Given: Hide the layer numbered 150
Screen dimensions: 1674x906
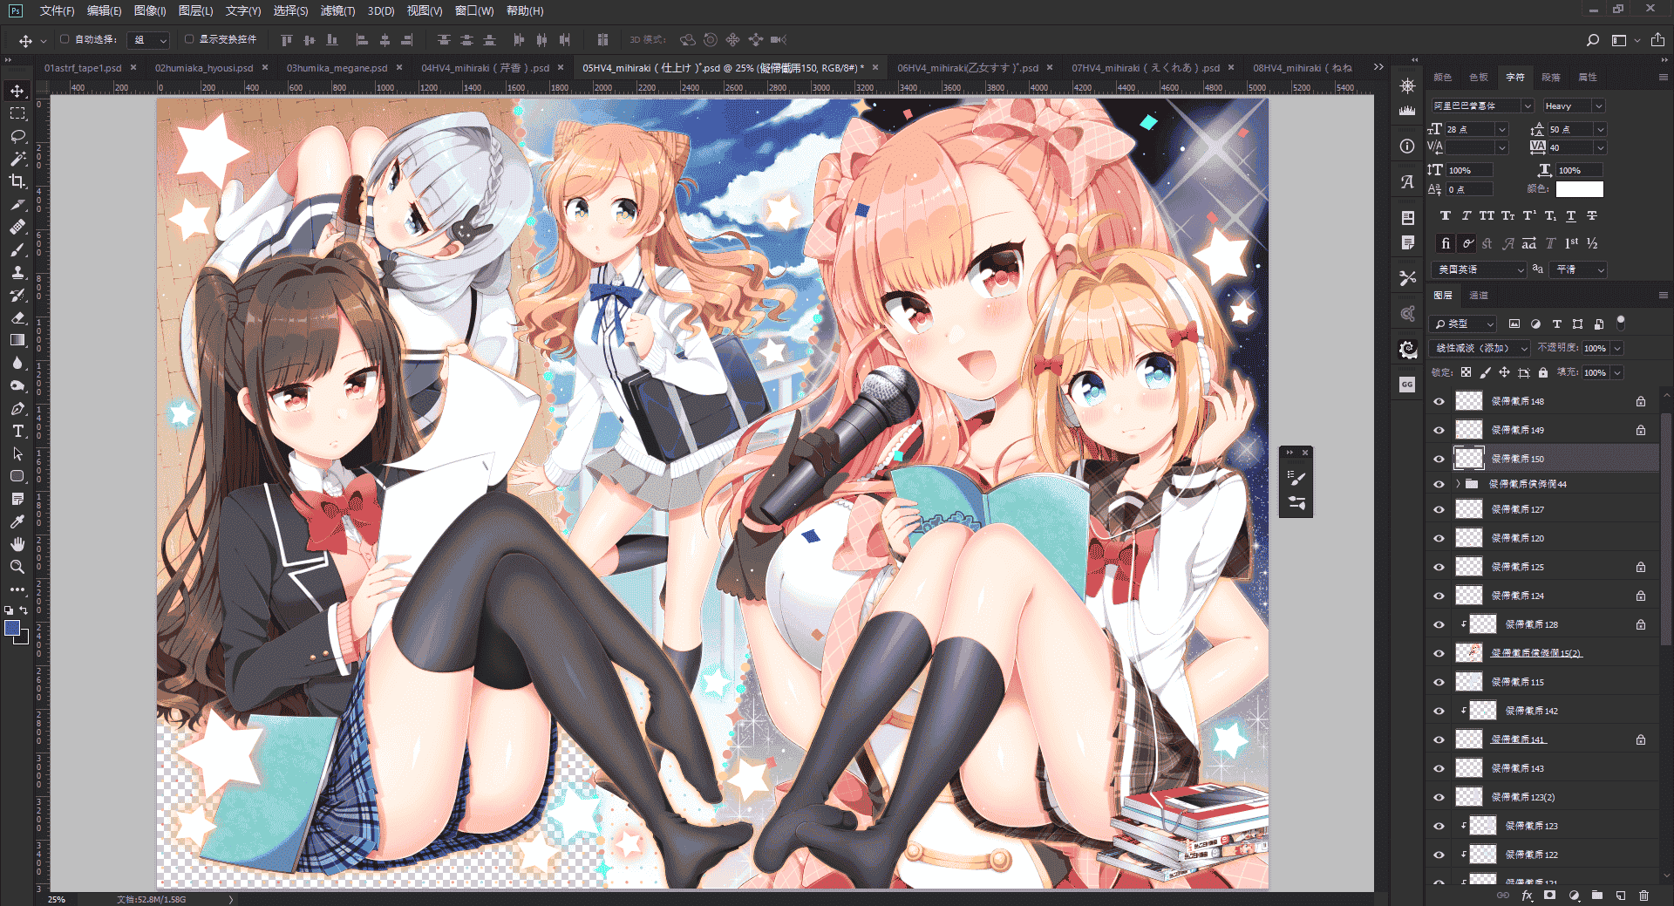Looking at the screenshot, I should 1439,459.
